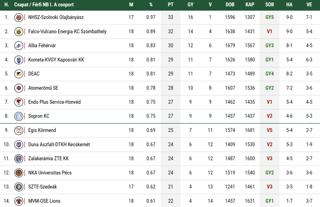Screen dimensions: 320x207
Task: Click the DOB points scored column header
Action: pos(230,5)
